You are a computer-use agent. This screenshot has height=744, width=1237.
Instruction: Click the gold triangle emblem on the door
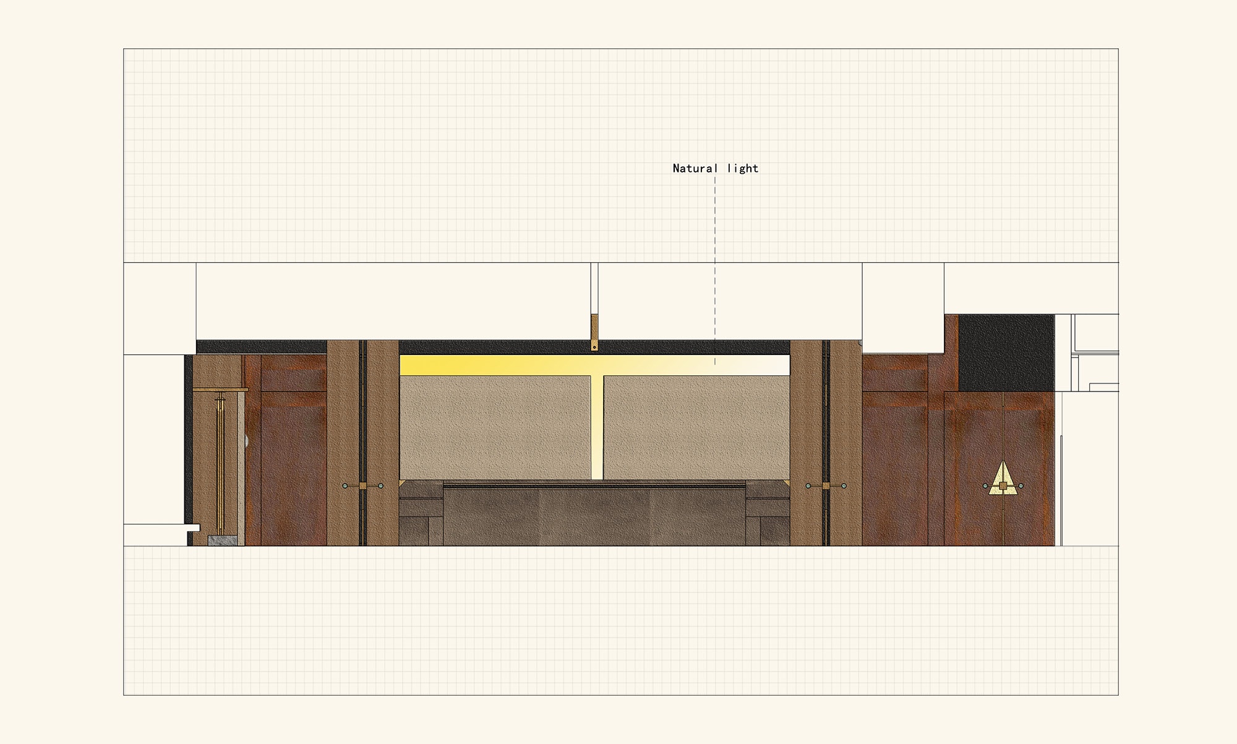[x=1002, y=479]
